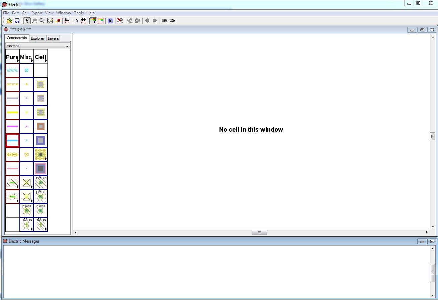Open the green arc on dotted background popup

pyautogui.click(x=13, y=197)
